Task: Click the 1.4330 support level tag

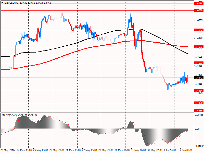Action: click(x=199, y=103)
